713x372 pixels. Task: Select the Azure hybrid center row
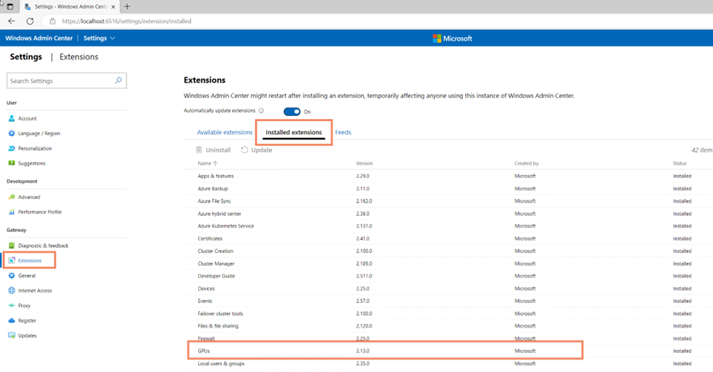tap(448, 213)
